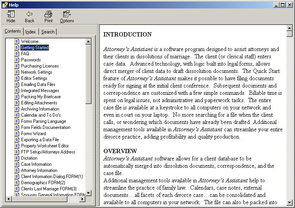Click the INTRODUCTION heading
This screenshot has width=295, height=208.
[x=128, y=35]
